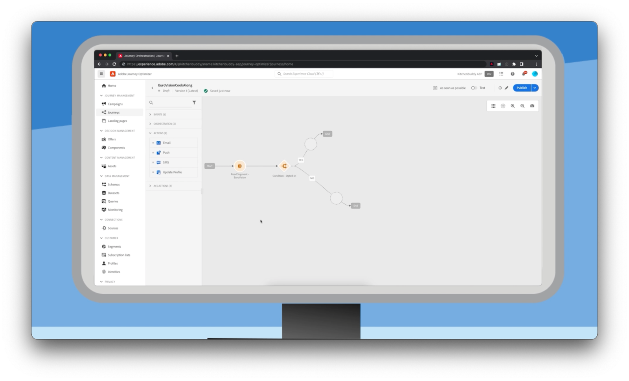Zoom out on the journey canvas

click(522, 106)
